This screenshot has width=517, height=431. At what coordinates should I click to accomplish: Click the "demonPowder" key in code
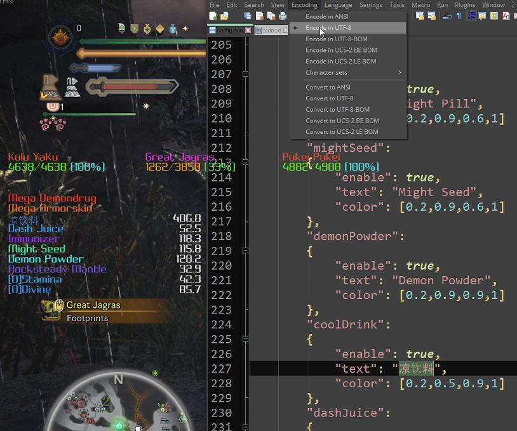pos(352,236)
